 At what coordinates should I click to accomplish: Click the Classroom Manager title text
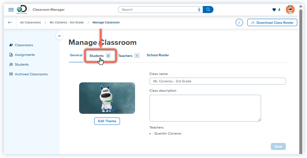tap(49, 10)
